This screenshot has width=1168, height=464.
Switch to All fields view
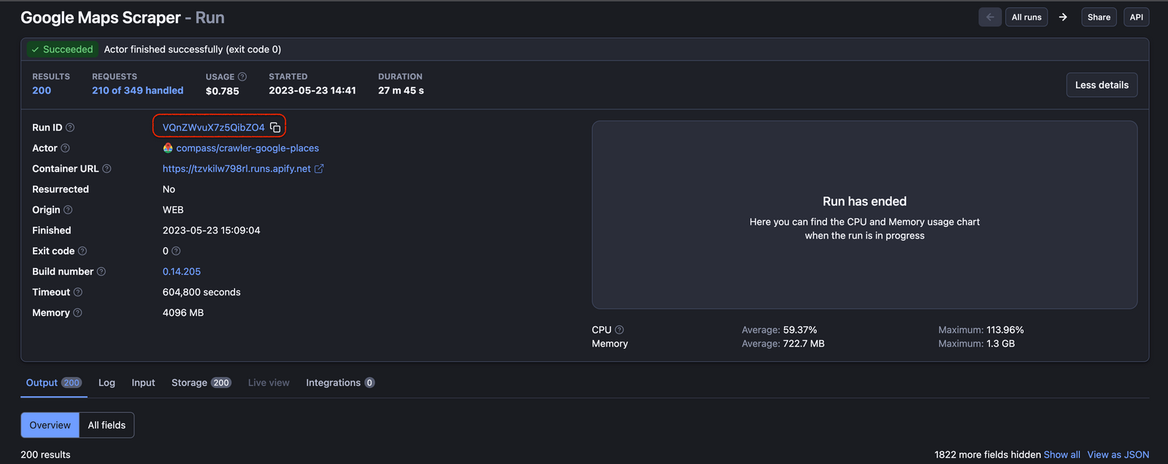click(107, 425)
